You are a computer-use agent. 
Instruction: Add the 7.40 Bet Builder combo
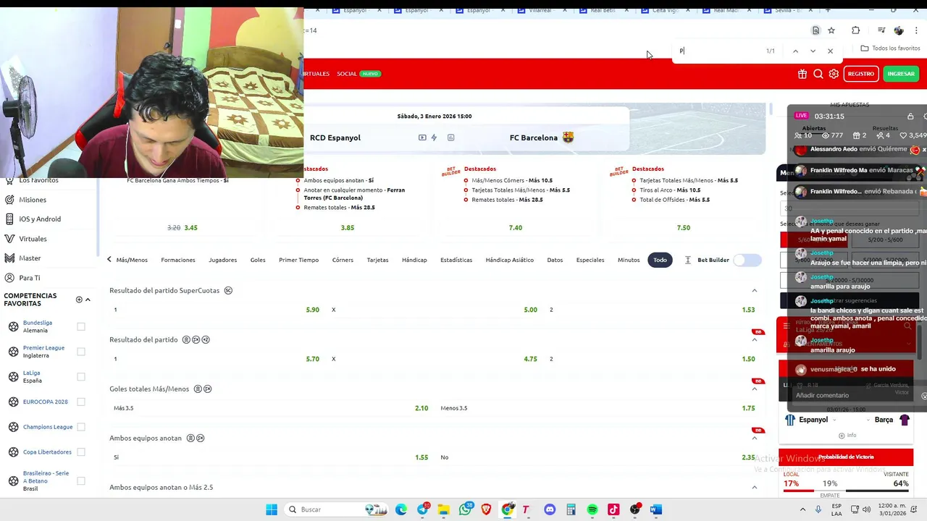[x=515, y=228]
